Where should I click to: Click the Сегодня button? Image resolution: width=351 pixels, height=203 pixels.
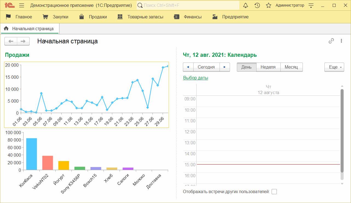tap(206, 67)
